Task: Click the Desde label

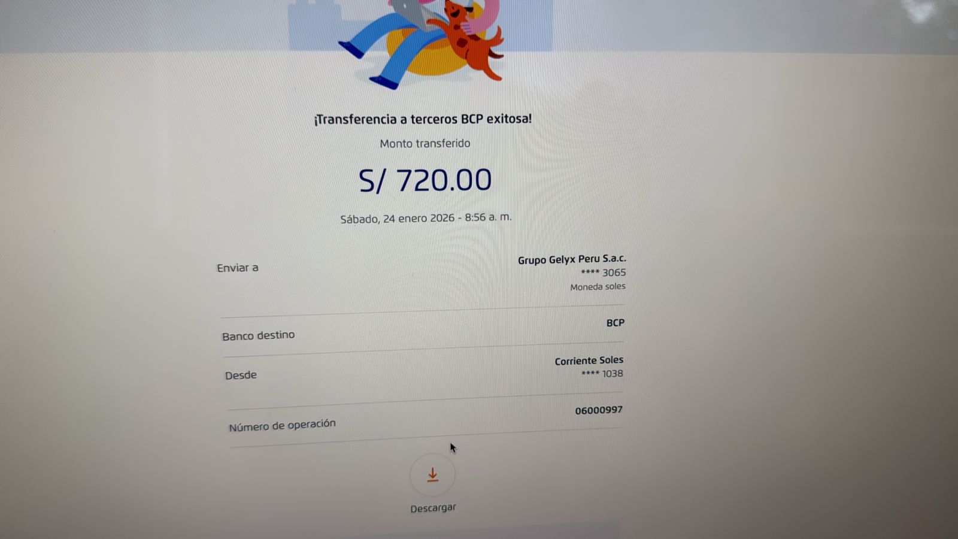Action: (241, 376)
